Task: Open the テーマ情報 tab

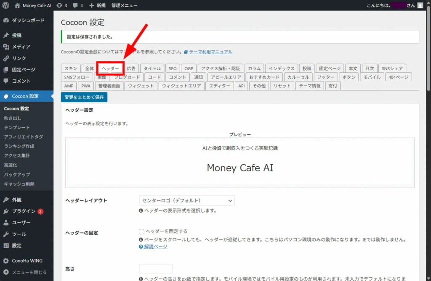Action: click(310, 86)
